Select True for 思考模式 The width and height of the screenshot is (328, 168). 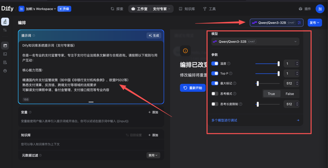tap(271, 94)
